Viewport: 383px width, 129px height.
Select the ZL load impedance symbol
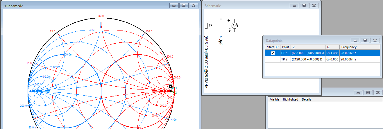[x=206, y=26]
